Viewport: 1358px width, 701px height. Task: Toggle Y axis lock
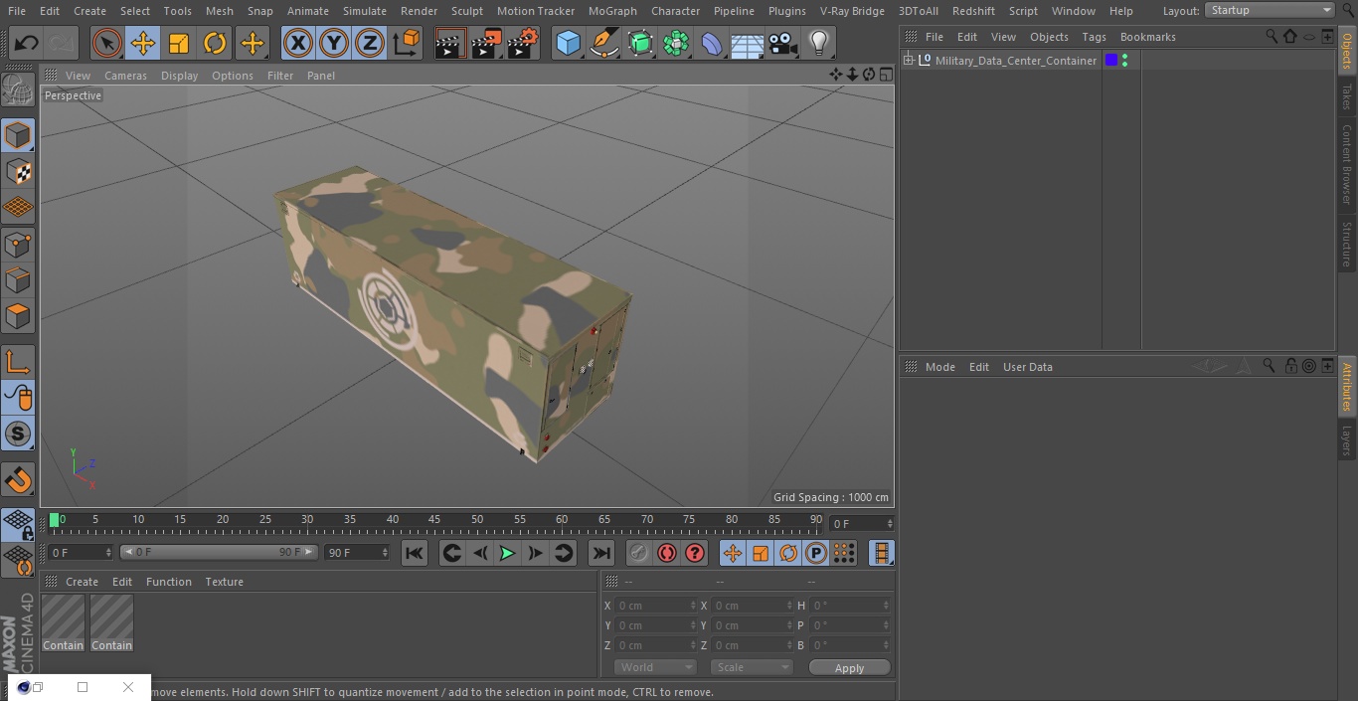[x=334, y=44]
